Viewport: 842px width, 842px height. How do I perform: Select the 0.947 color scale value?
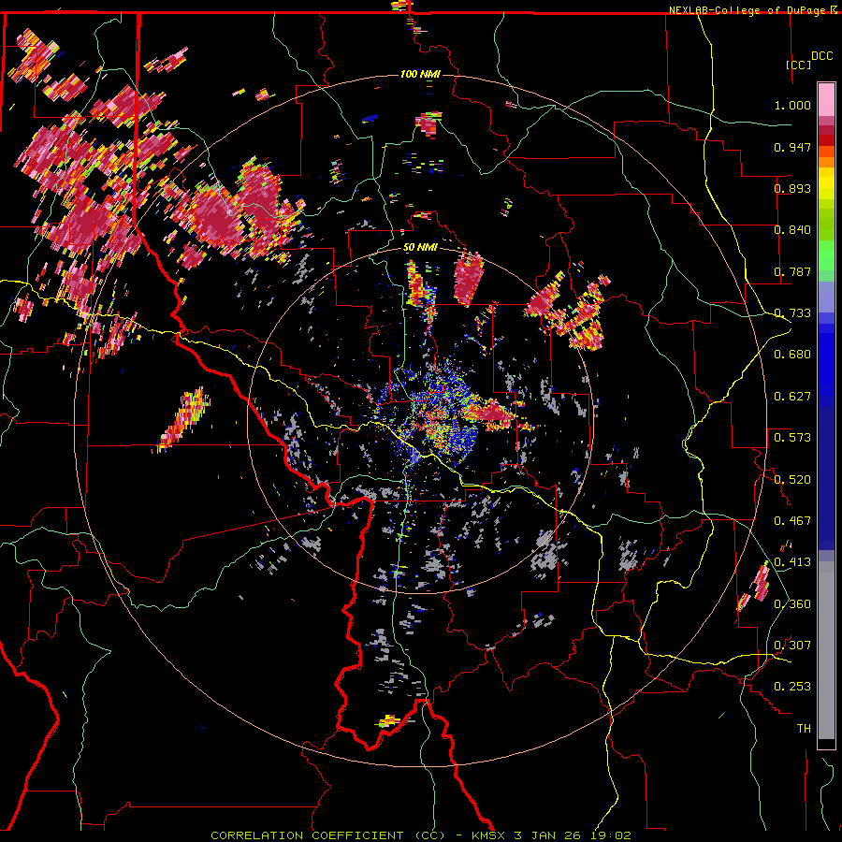792,147
